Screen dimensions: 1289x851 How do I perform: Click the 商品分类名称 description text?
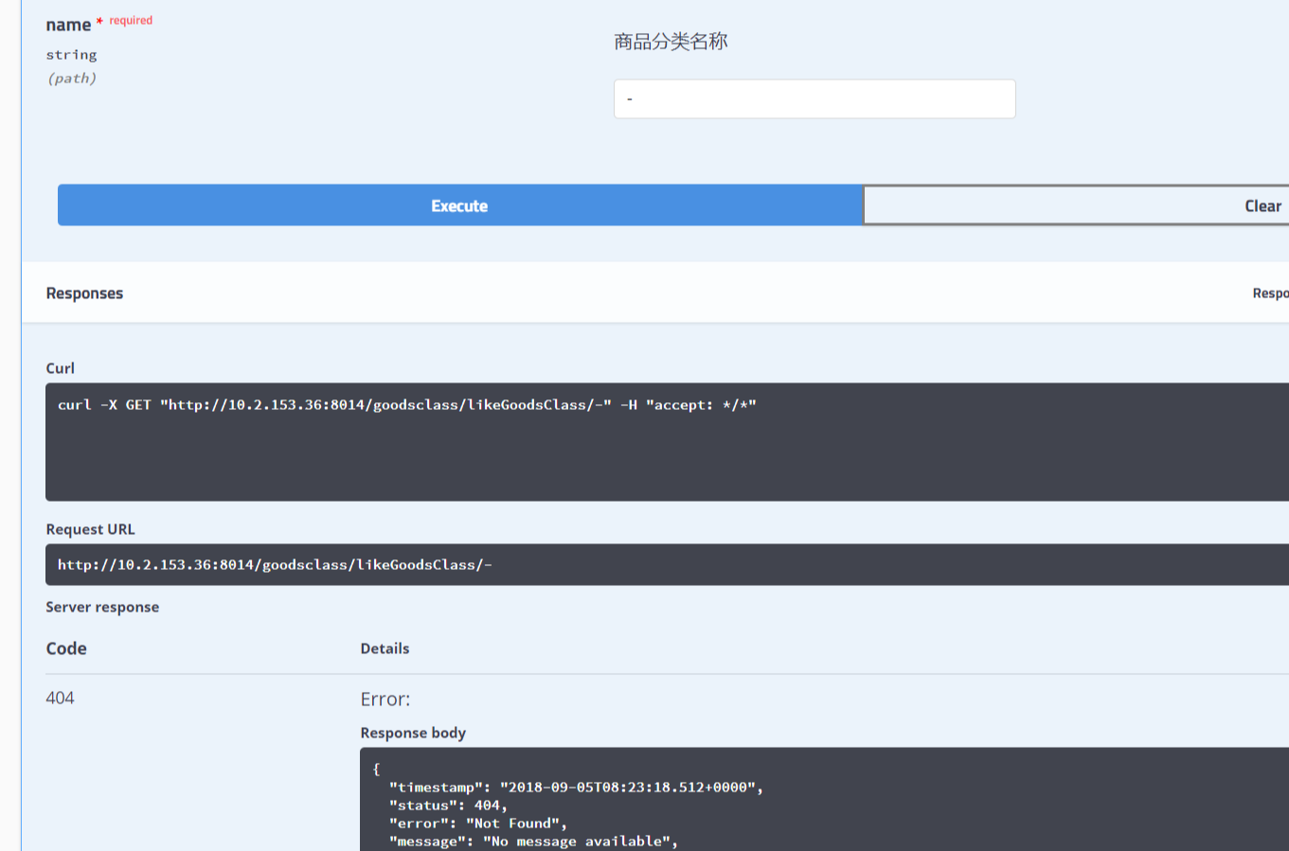(x=669, y=41)
